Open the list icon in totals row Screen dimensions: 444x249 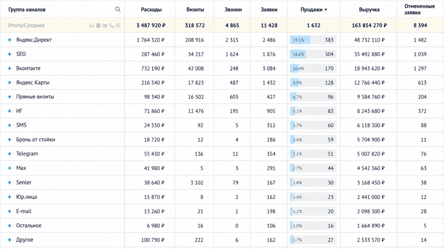click(118, 25)
